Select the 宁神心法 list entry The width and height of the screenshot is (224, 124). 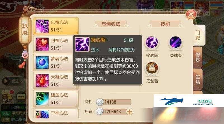(56, 113)
